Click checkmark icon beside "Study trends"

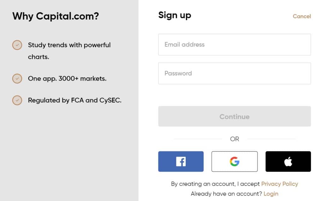click(17, 45)
